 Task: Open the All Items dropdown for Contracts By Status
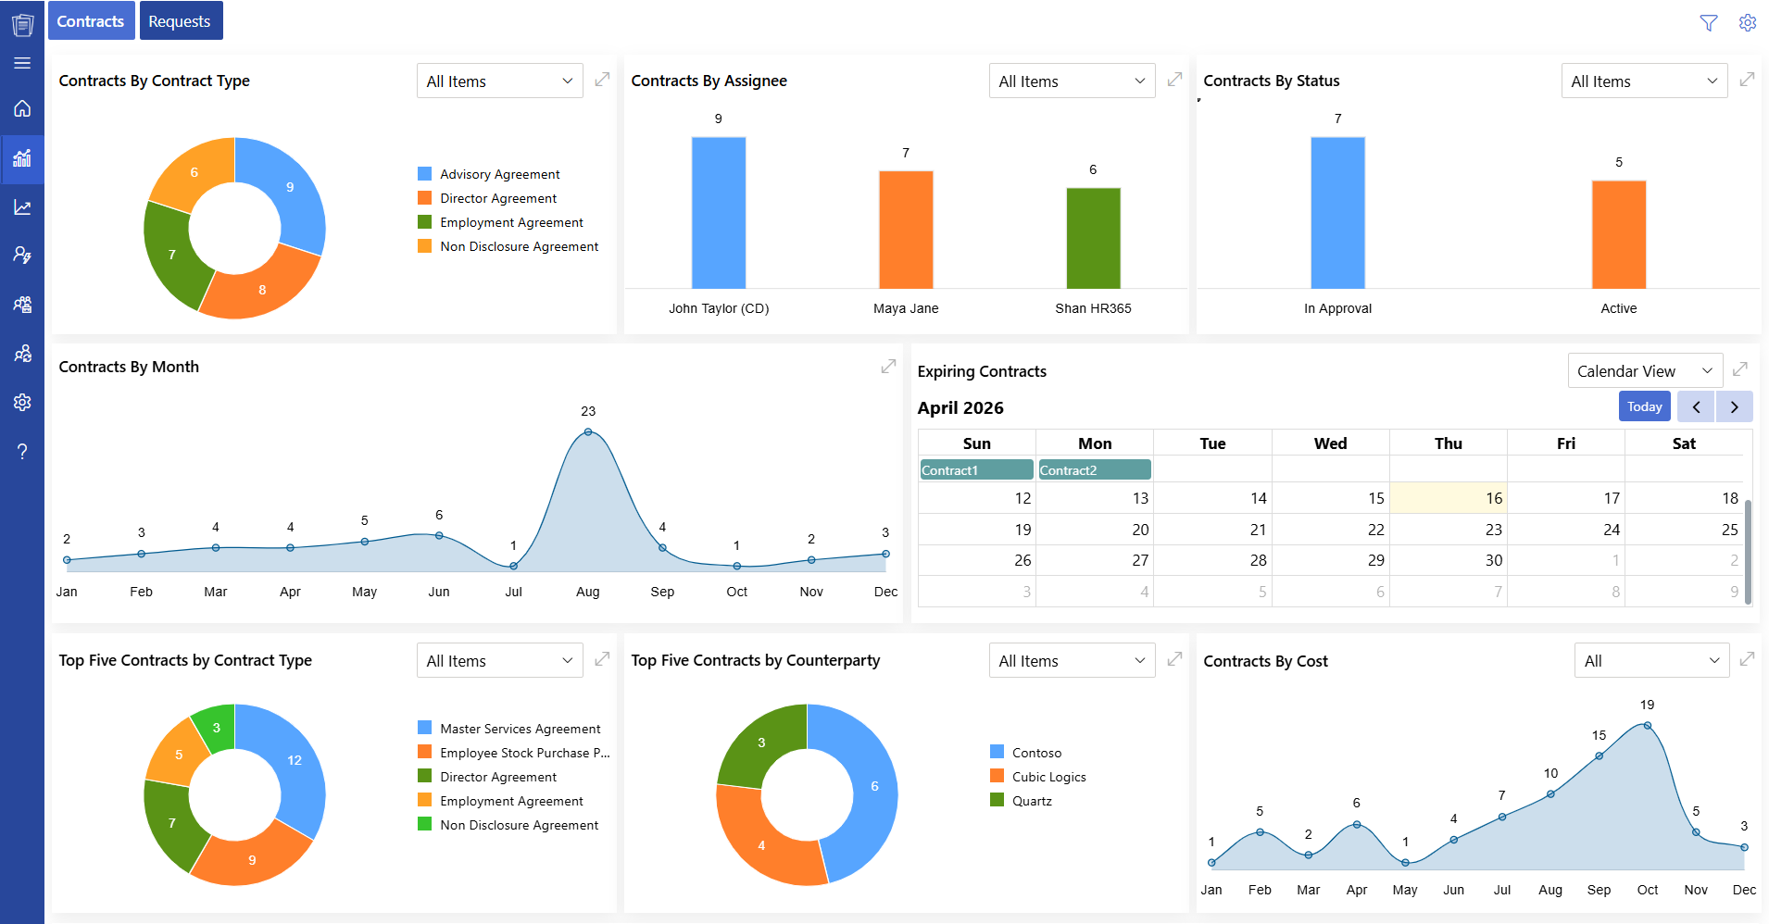1644,81
